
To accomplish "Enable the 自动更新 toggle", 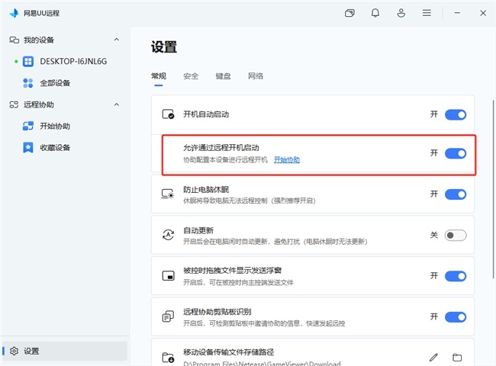I will point(456,235).
